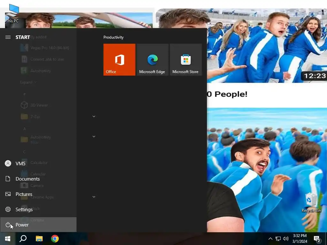Click the clock showing 3:32 PM
Image resolution: width=327 pixels, height=245 pixels.
pyautogui.click(x=300, y=239)
